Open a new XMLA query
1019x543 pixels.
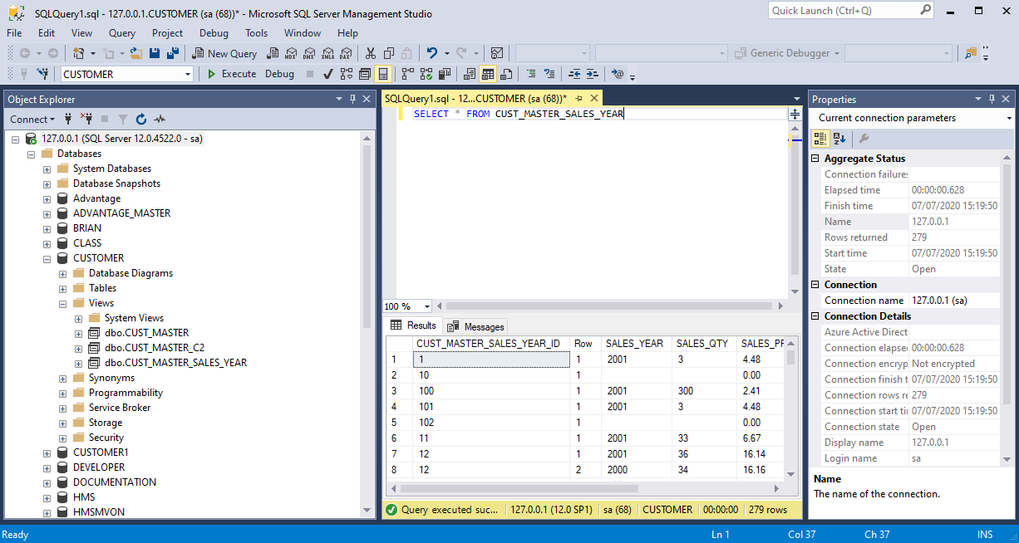click(x=327, y=53)
